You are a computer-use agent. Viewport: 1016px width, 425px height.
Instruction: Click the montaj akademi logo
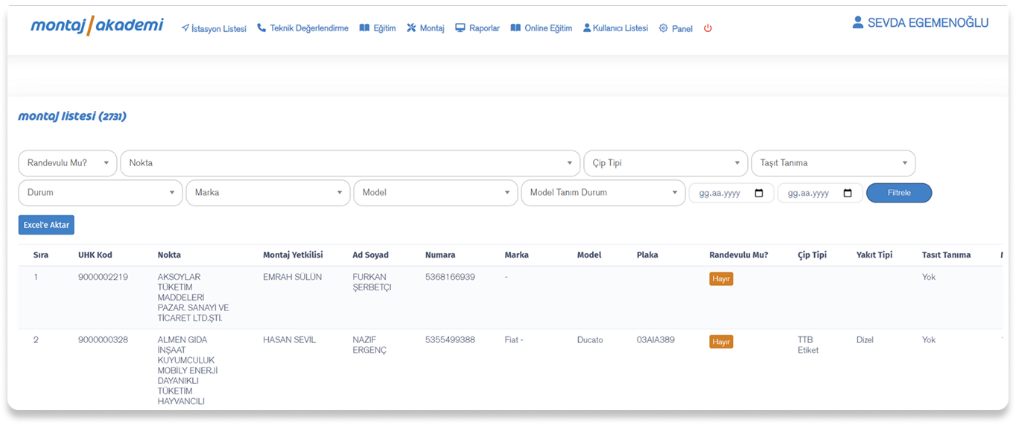tap(97, 26)
